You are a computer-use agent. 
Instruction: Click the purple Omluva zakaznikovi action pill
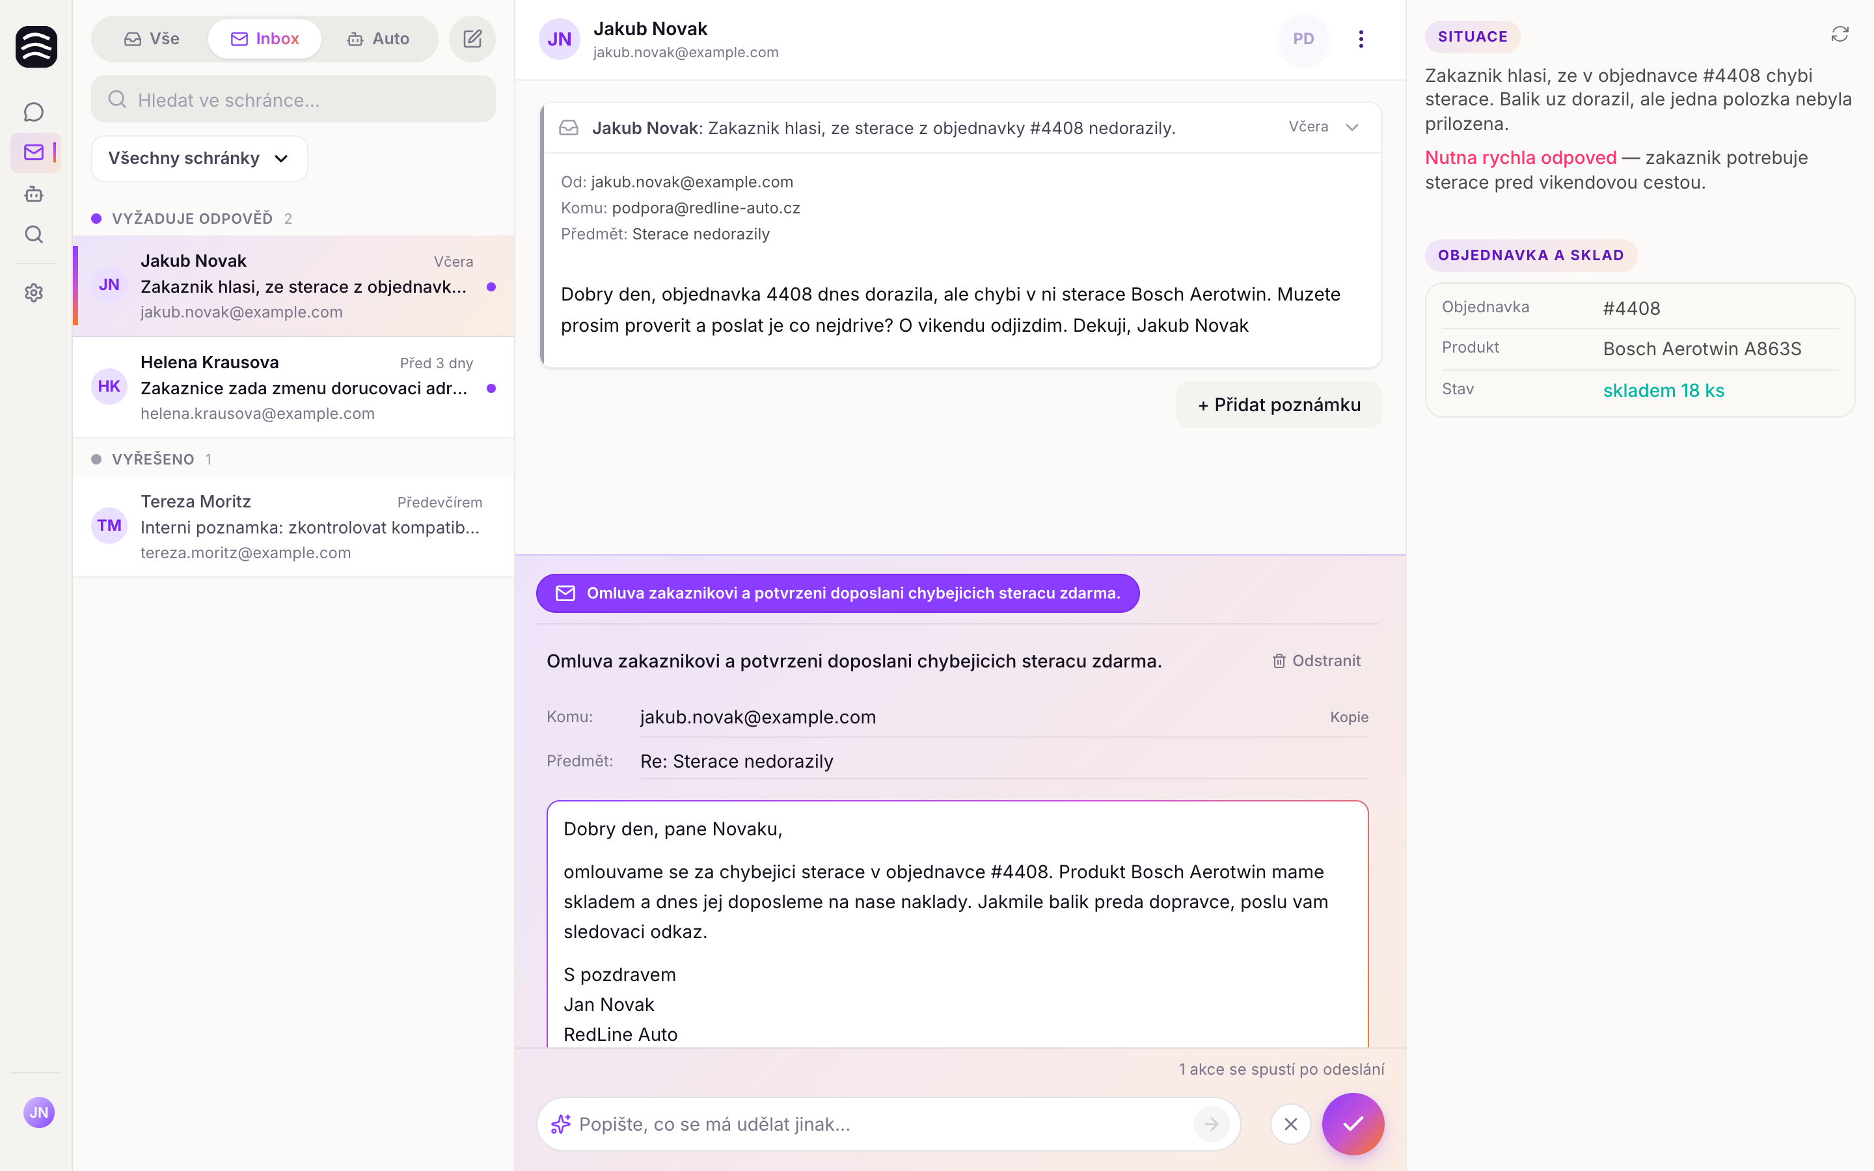tap(837, 593)
